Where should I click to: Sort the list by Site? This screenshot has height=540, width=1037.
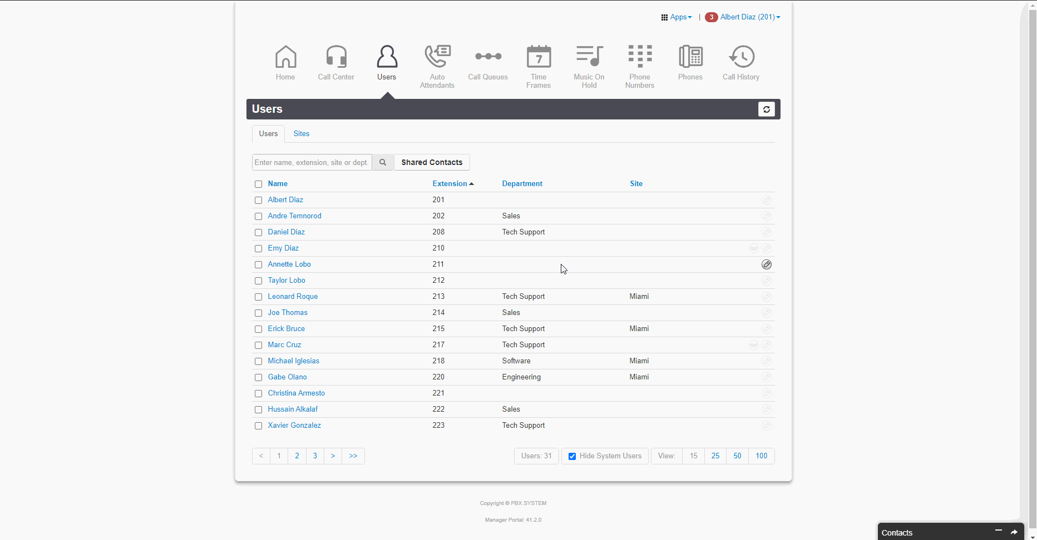tap(636, 183)
